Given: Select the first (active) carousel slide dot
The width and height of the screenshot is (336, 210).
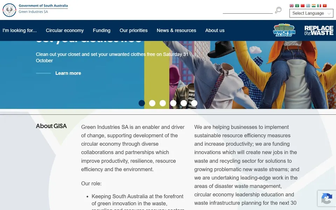Looking at the screenshot, I should click(142, 103).
